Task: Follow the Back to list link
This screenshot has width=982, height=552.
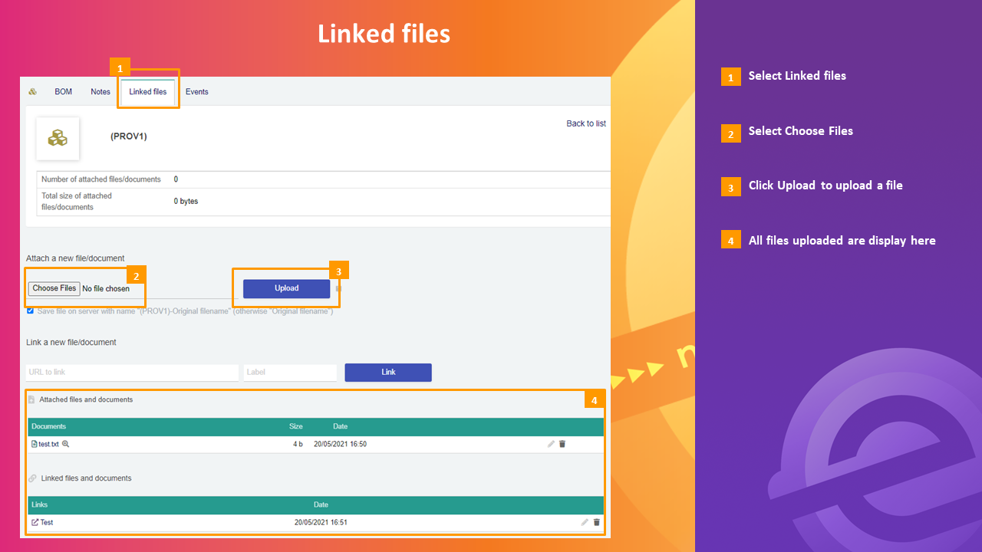Action: 585,123
